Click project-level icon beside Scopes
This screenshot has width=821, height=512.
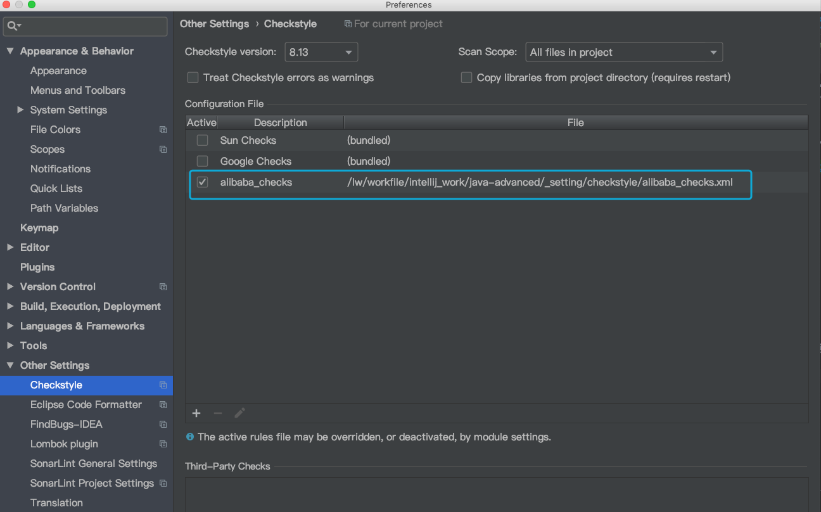tap(163, 150)
